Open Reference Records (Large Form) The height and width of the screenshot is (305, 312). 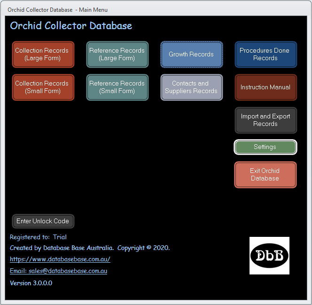click(117, 55)
